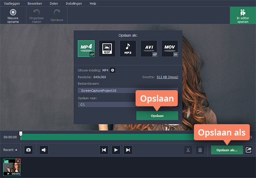Screen dimensions: 256x178
Task: Click the Resolutie 640x360 value
Action: coord(100,77)
